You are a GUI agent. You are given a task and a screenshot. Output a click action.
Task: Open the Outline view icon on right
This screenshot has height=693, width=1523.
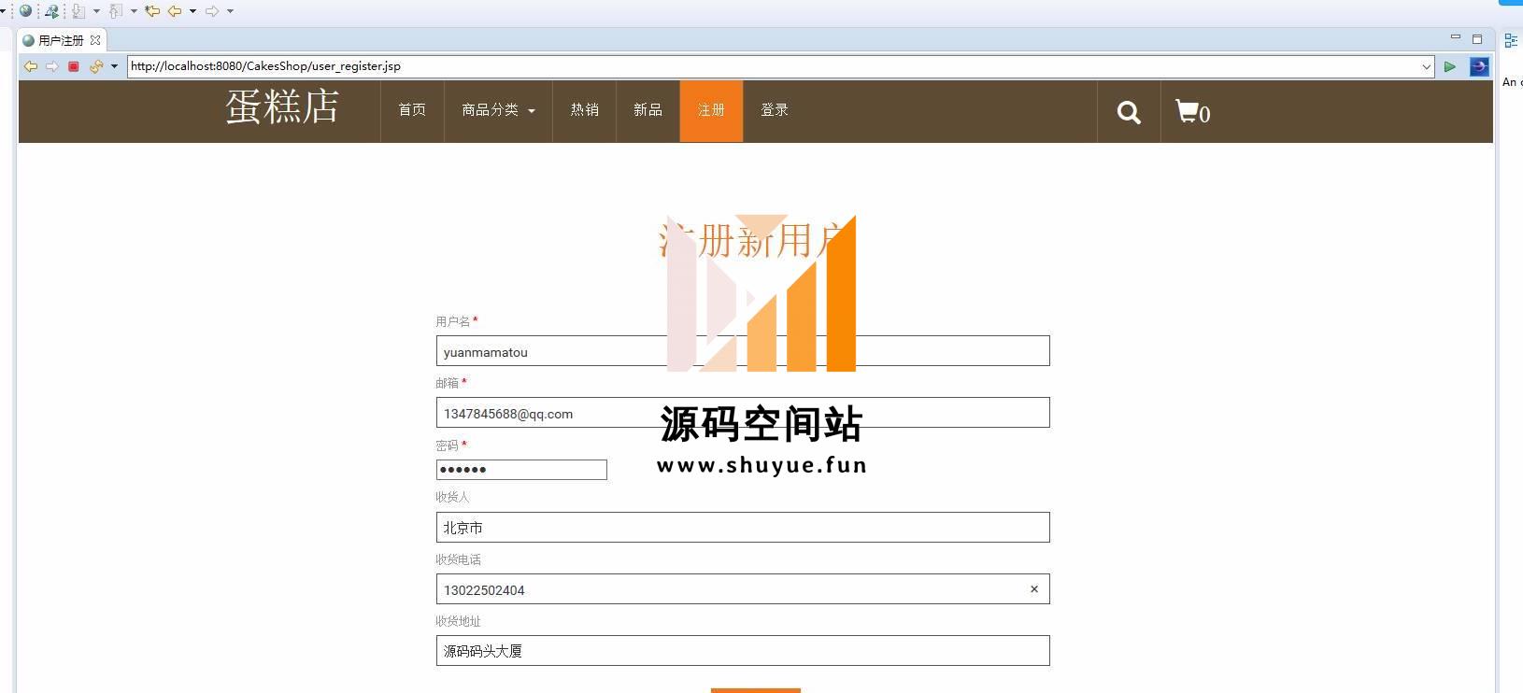pyautogui.click(x=1510, y=40)
